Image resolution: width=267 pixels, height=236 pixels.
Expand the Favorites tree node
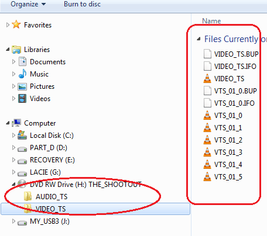pos(8,25)
